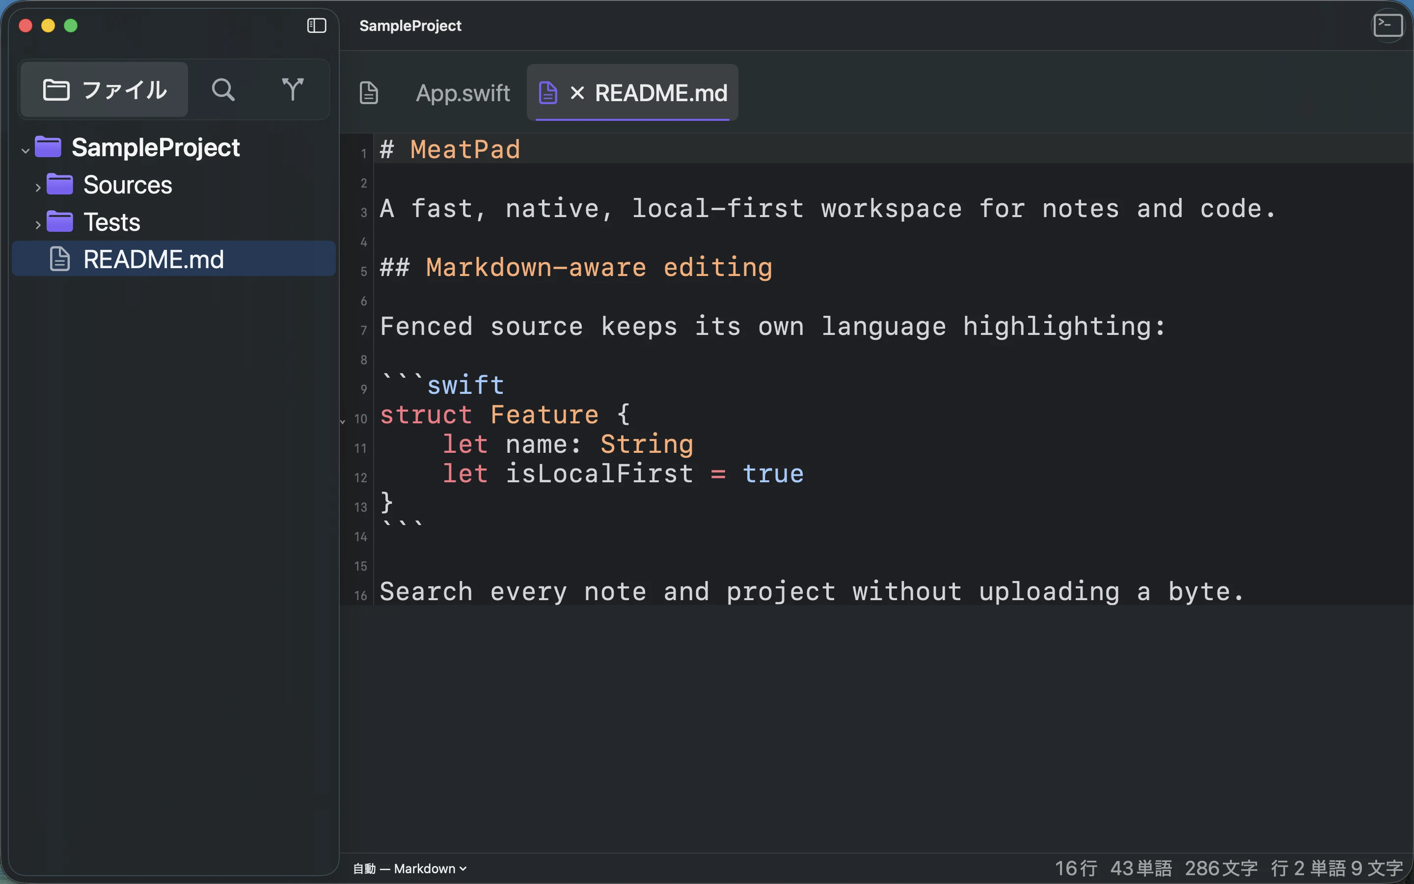
Task: Click the Tests folder icon
Action: pos(59,221)
